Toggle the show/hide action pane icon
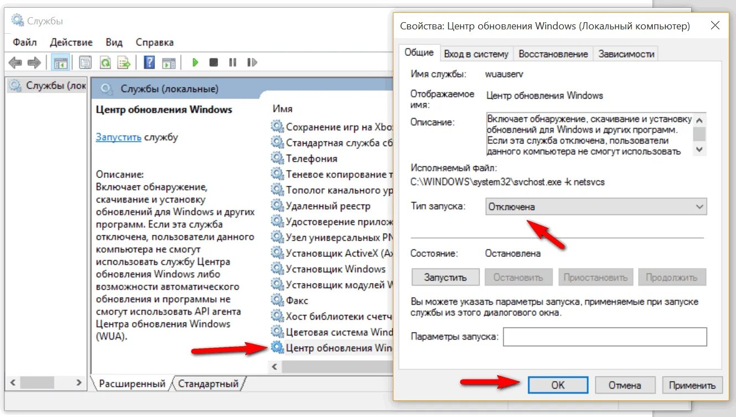Viewport: 736px width, 417px height. 169,63
